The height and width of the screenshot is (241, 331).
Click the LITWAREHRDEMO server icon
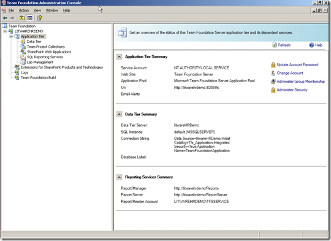(11, 31)
